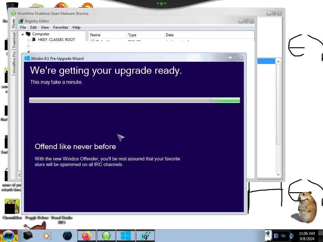The image size is (323, 242).
Task: Switch to VirusWire Home side tab
Action: [14, 23]
